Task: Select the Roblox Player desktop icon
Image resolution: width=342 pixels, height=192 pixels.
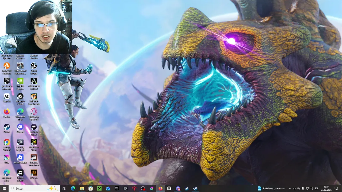Action: point(20,159)
